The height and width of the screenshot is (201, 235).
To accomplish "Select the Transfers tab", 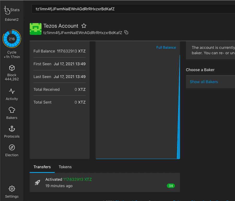I will point(42,167).
